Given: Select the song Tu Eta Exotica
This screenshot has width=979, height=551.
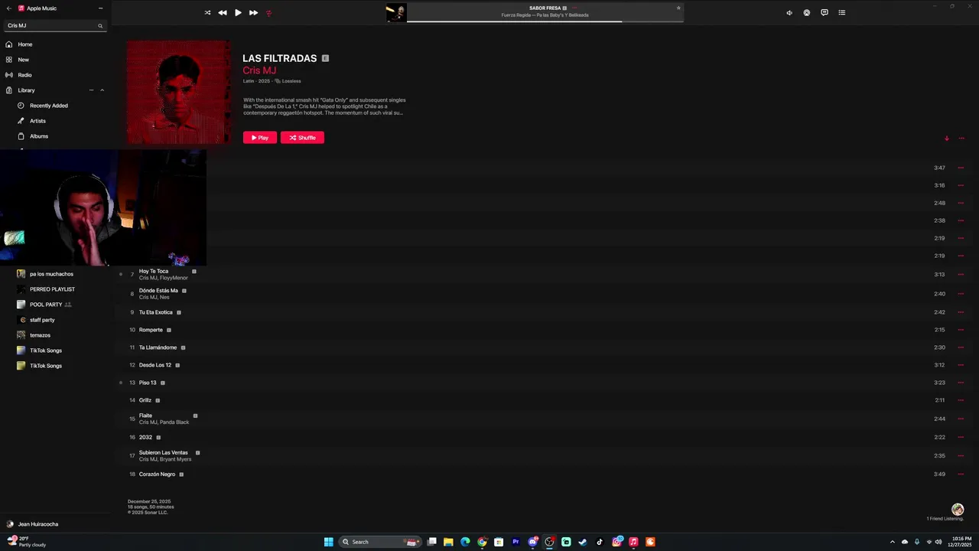Looking at the screenshot, I should pyautogui.click(x=156, y=312).
